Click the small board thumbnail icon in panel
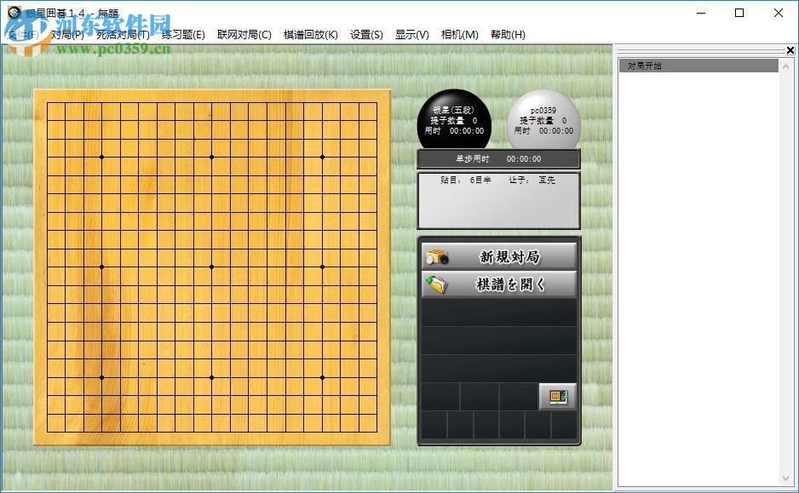This screenshot has width=799, height=493. tap(557, 397)
